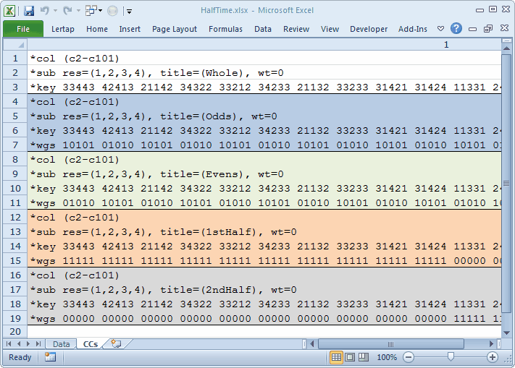Open the File backstage menu
The width and height of the screenshot is (515, 368).
click(23, 29)
